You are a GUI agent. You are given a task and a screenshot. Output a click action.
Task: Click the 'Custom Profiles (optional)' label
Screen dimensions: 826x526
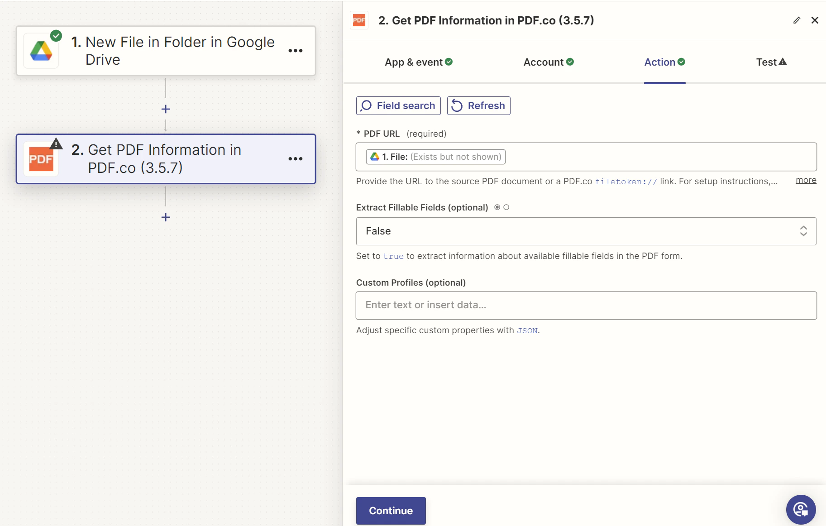pyautogui.click(x=411, y=282)
